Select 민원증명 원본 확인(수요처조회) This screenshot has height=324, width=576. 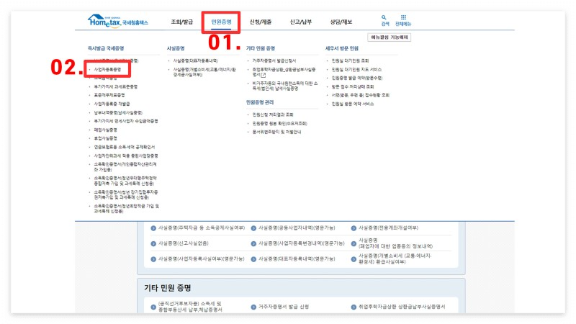pyautogui.click(x=279, y=123)
